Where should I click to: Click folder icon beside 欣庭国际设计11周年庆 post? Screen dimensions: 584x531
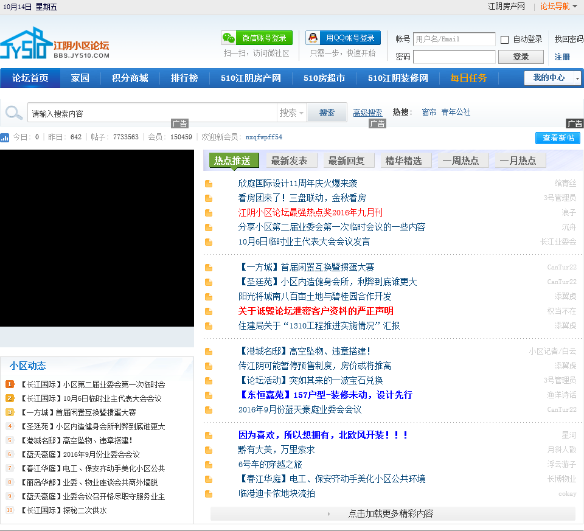(x=209, y=184)
